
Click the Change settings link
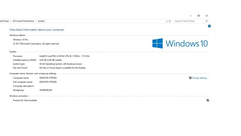tap(199, 78)
